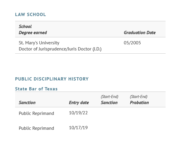The width and height of the screenshot is (174, 142).
Task: Select the second Public Reprimand entry
Action: pyautogui.click(x=36, y=128)
